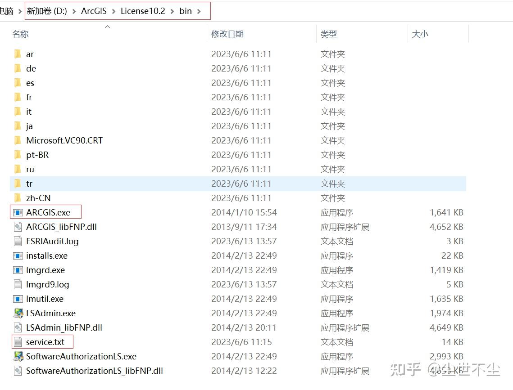Click 2014/2/13 12:22 date cell
513x390 pixels.
244,370
